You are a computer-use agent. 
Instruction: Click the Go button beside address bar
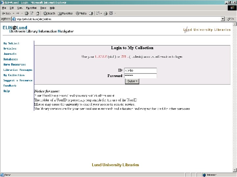pos(231,19)
